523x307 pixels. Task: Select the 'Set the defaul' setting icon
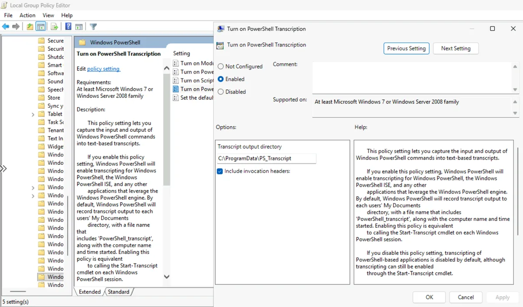pos(176,97)
